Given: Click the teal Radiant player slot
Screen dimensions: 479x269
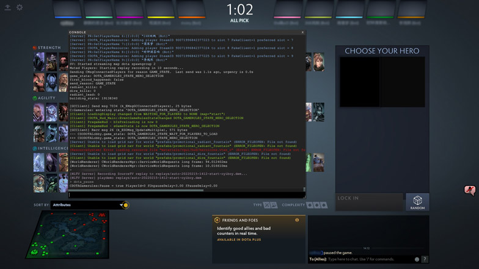Looking at the screenshot, I should coord(98,9).
